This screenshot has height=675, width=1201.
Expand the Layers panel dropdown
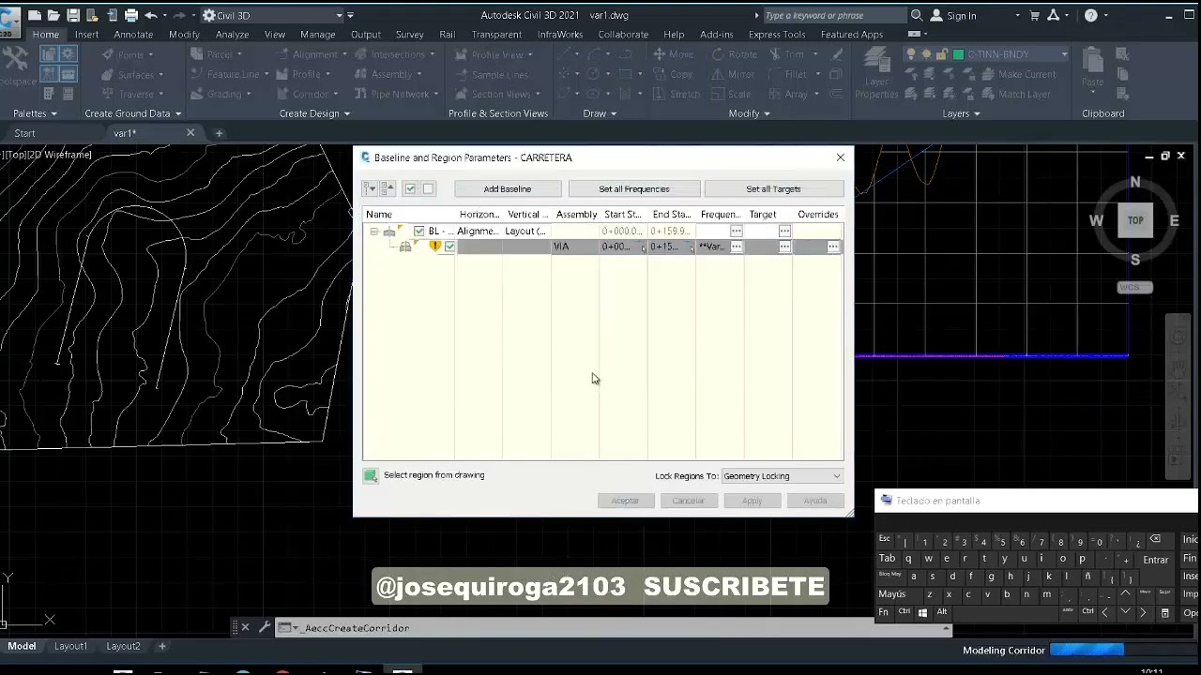click(x=961, y=113)
